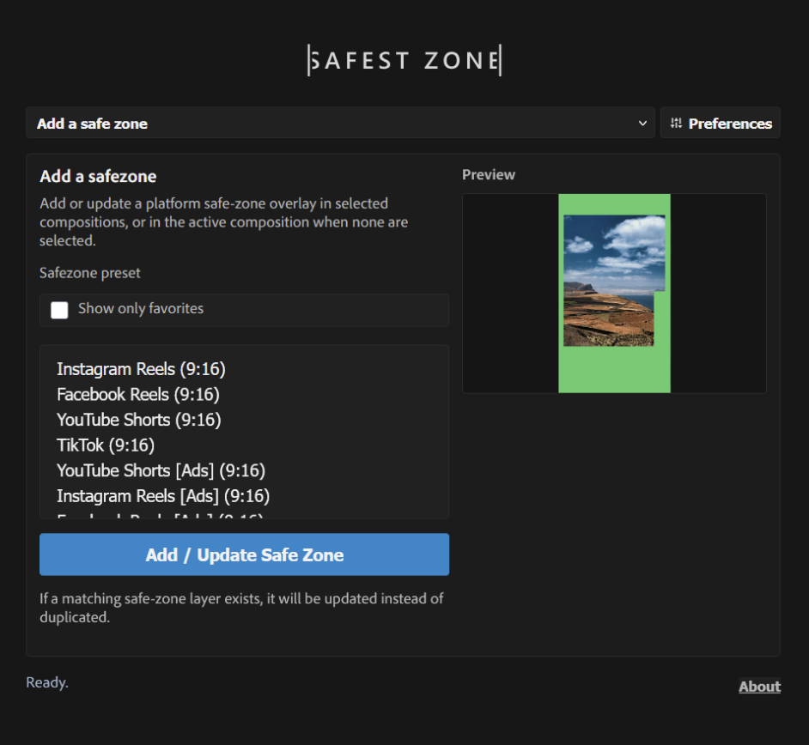Select the YouTube Shorts (9:16) preset
Image resolution: width=809 pixels, height=745 pixels.
point(138,420)
